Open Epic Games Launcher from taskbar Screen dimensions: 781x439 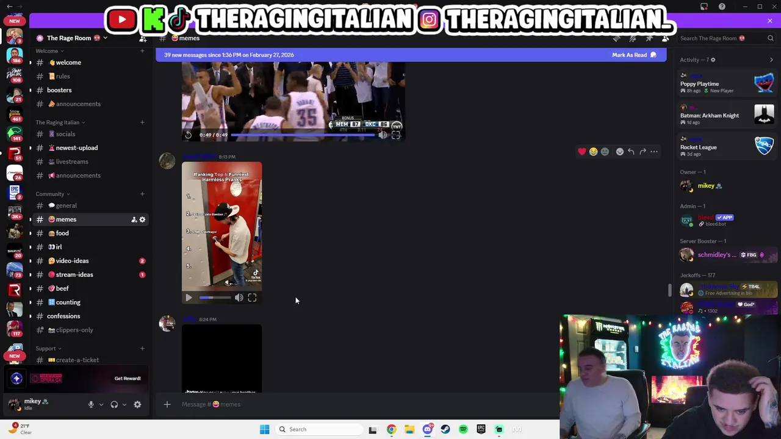(x=481, y=429)
